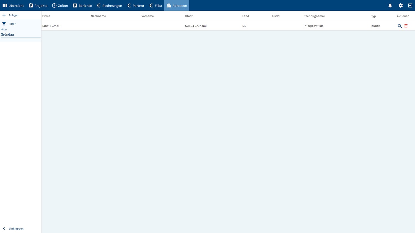The image size is (415, 233).
Task: Open notifications bell icon
Action: 390,6
